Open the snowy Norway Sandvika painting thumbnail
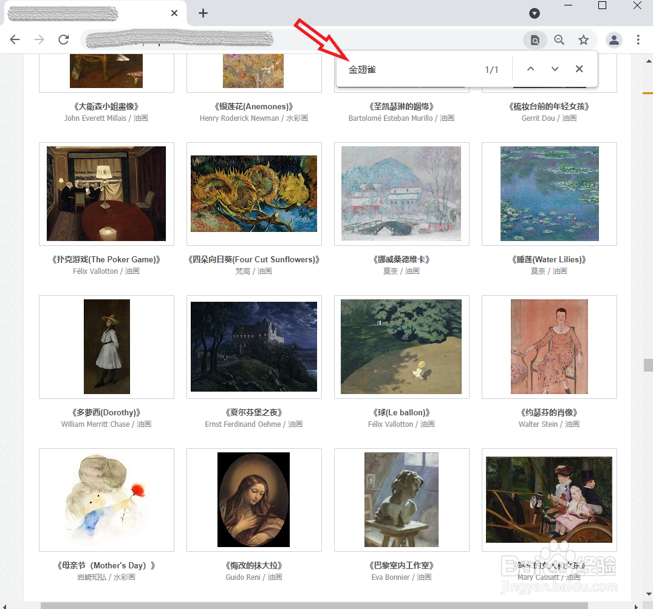 (401, 194)
